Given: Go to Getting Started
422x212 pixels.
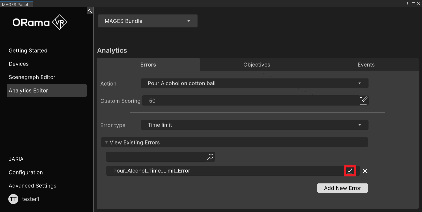Looking at the screenshot, I should 28,51.
